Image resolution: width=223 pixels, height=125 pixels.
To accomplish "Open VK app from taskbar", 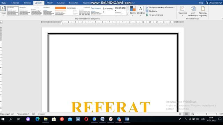I will tap(78, 119).
